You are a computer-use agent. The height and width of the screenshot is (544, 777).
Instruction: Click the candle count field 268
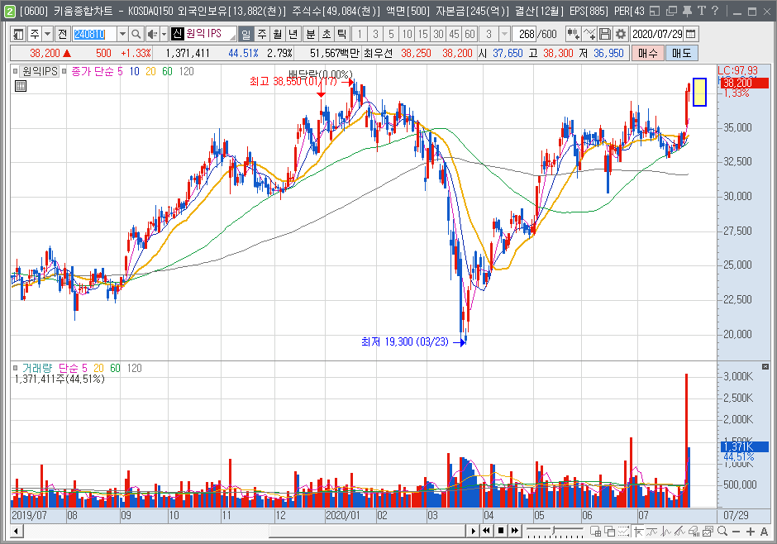point(526,34)
